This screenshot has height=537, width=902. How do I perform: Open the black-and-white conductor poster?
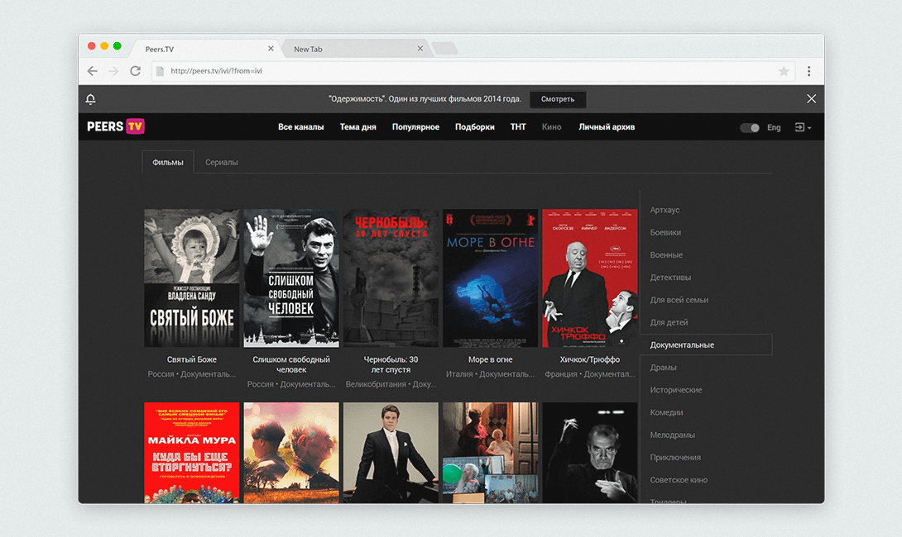click(x=590, y=453)
